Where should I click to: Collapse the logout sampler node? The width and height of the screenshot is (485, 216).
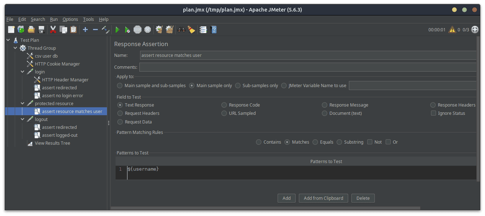tap(23, 120)
